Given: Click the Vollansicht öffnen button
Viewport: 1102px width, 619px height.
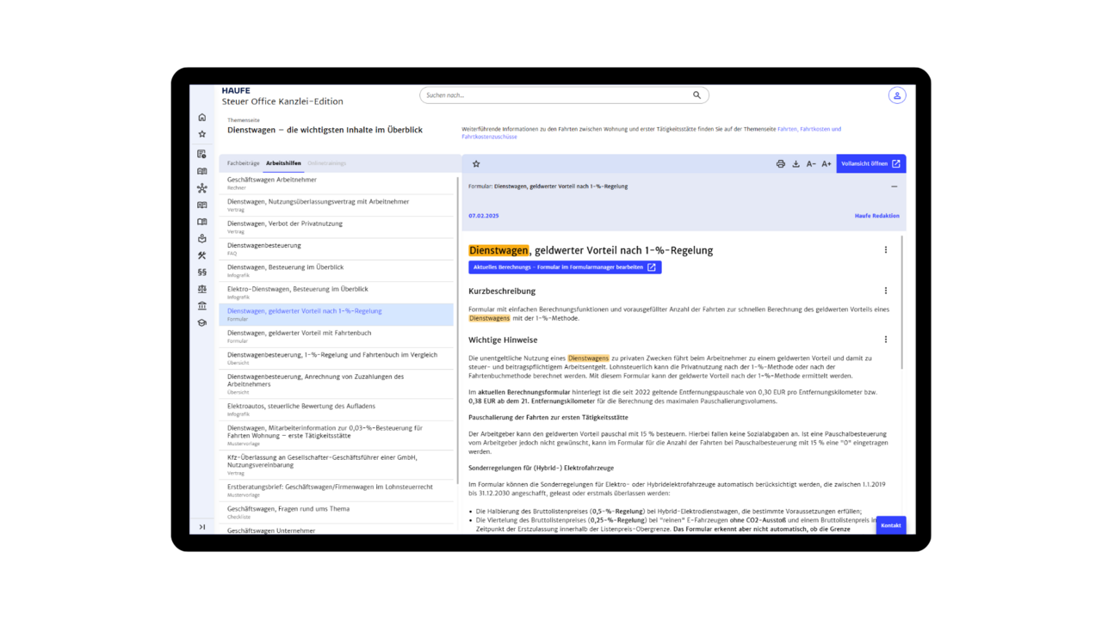Looking at the screenshot, I should (870, 164).
